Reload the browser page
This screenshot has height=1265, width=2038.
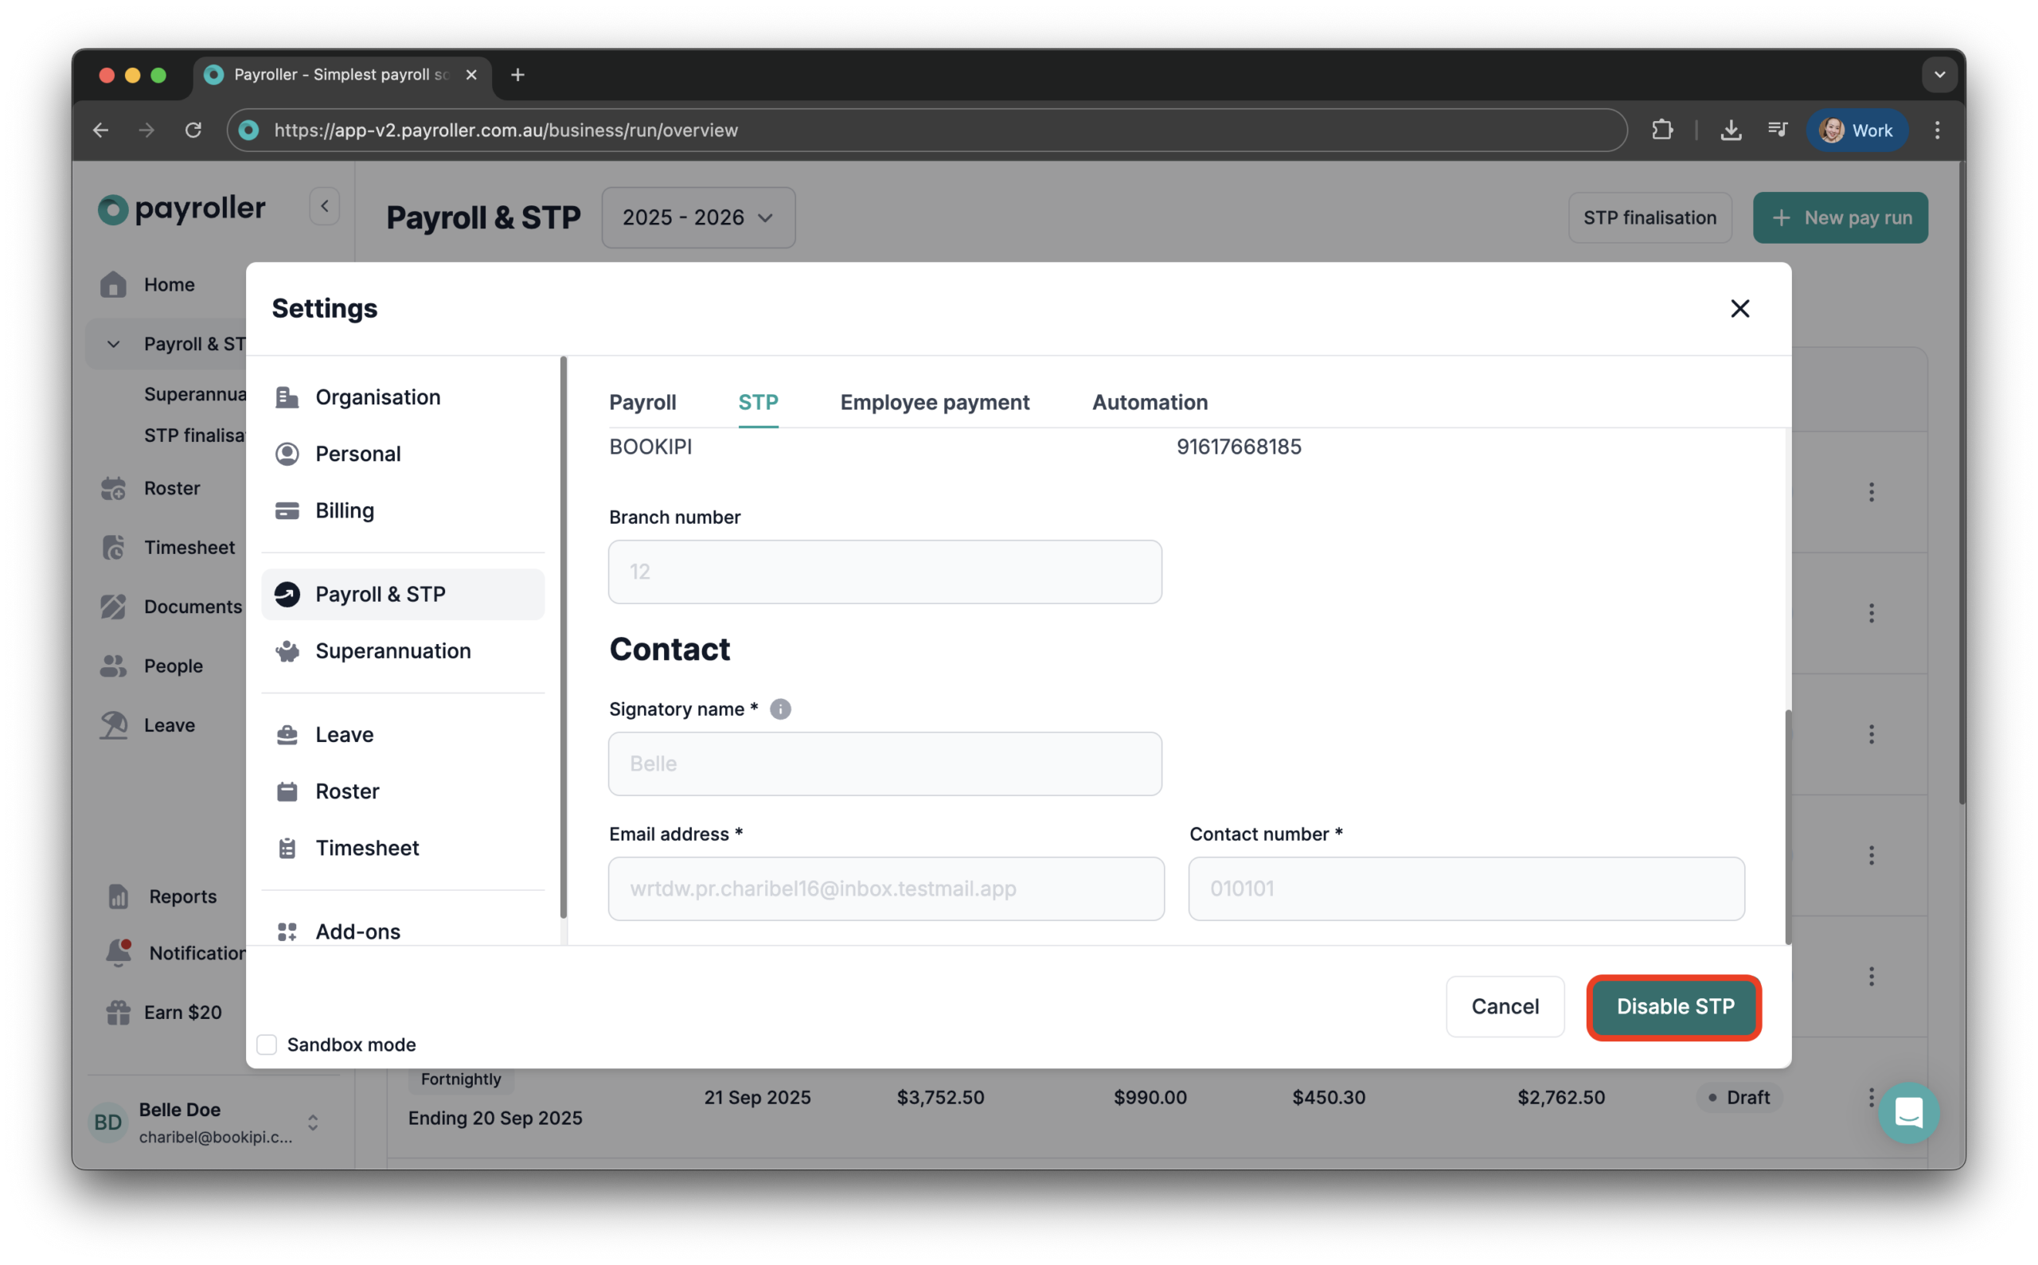click(x=193, y=131)
